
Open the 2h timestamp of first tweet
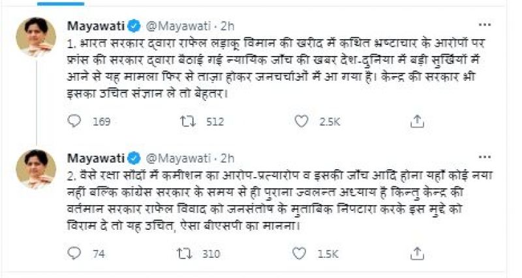tap(228, 27)
